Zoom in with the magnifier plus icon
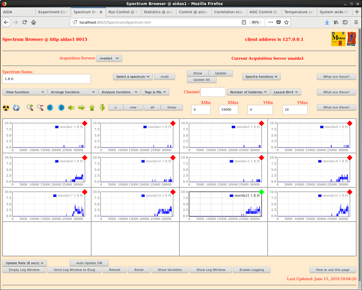This screenshot has width=362, height=290. click(30, 108)
